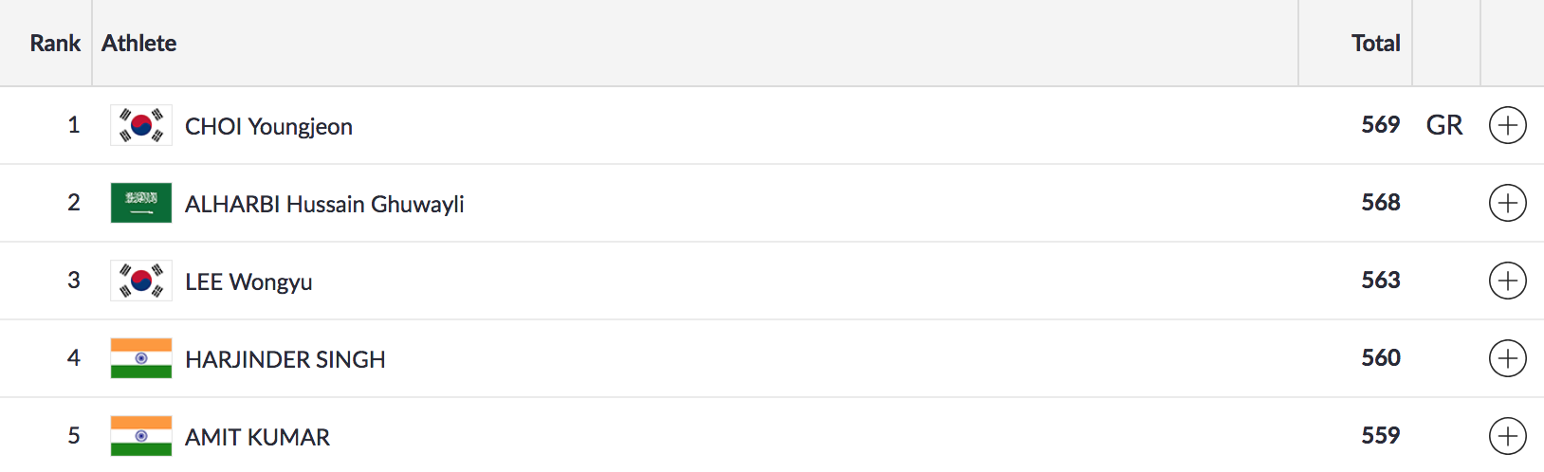Show AMIT KUMAR's detailed scores
1544x472 pixels.
click(1507, 436)
